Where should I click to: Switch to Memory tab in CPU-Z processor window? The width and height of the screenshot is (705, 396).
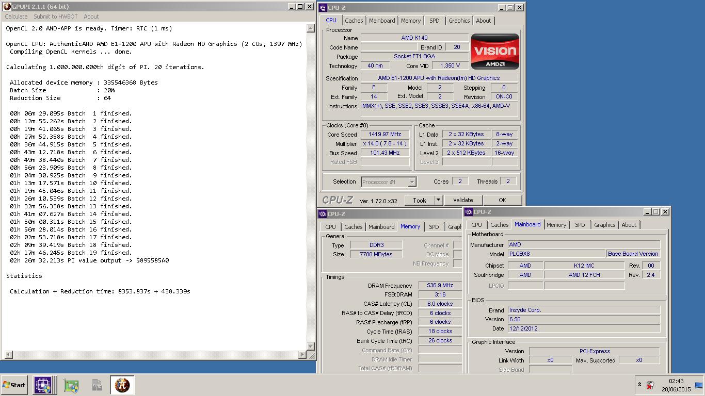pyautogui.click(x=411, y=21)
